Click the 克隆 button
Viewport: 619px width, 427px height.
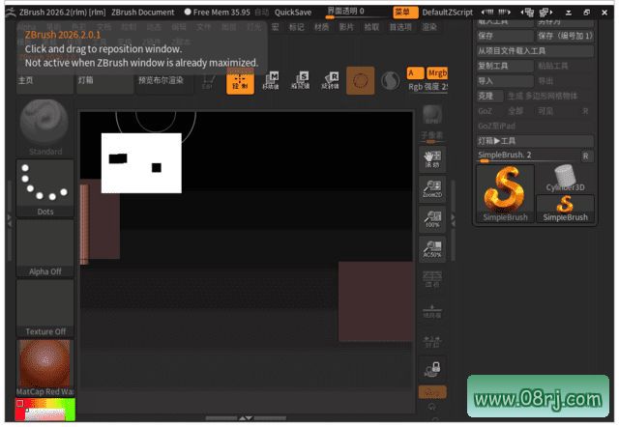pos(490,96)
